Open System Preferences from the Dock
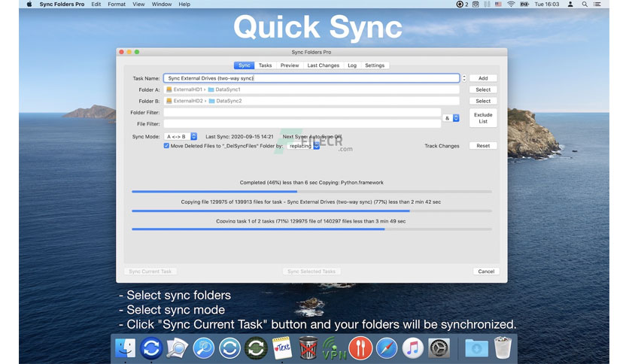Image resolution: width=629 pixels, height=364 pixels. 439,348
